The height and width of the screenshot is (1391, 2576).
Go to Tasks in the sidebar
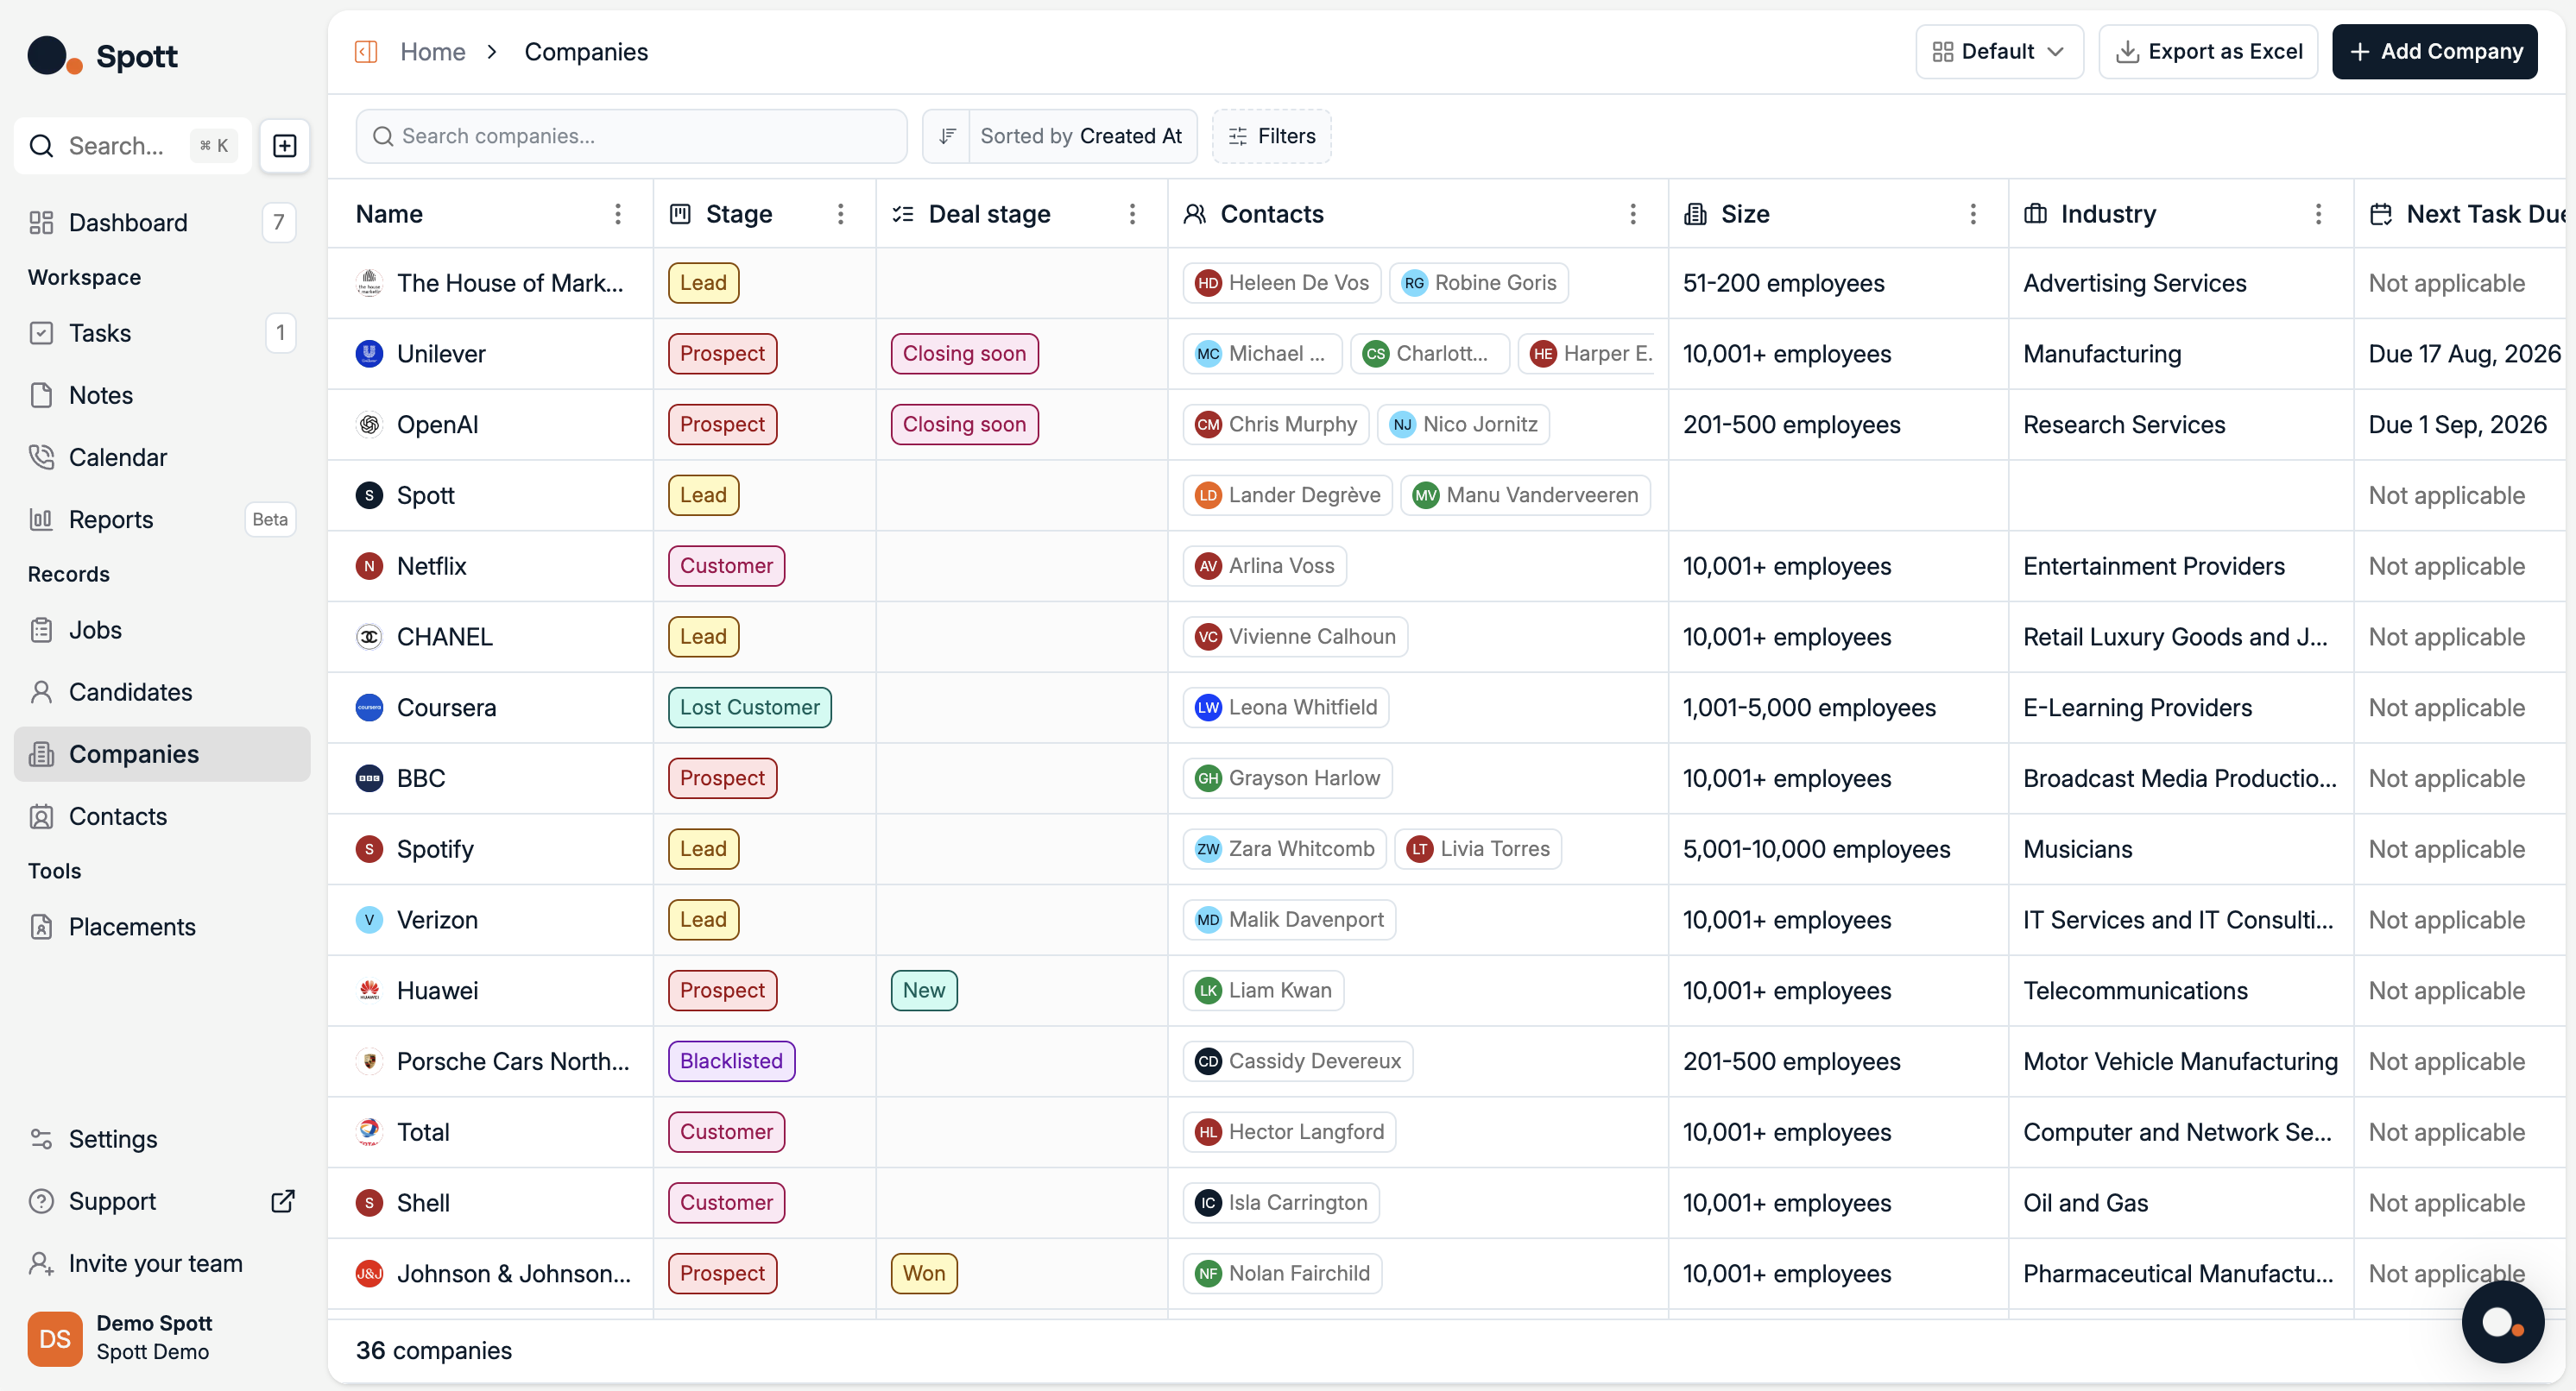click(x=162, y=333)
